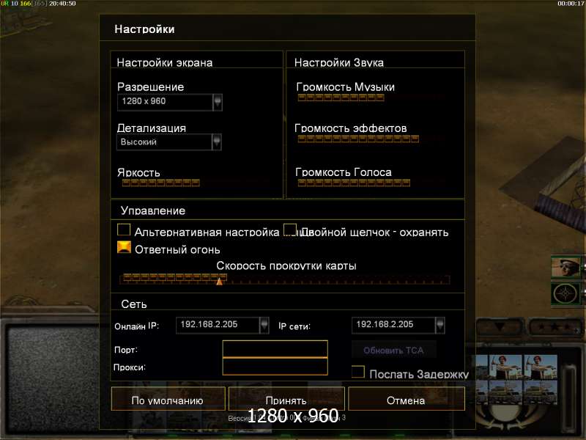Click the Порт input field
This screenshot has width=586, height=440.
275,349
